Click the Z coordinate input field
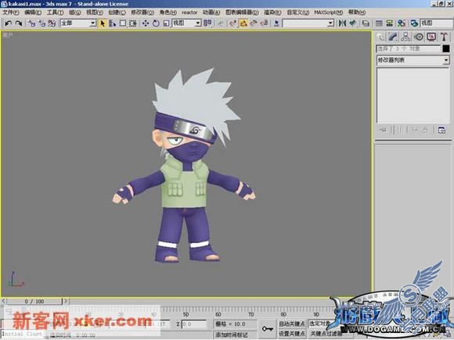 pyautogui.click(x=194, y=324)
